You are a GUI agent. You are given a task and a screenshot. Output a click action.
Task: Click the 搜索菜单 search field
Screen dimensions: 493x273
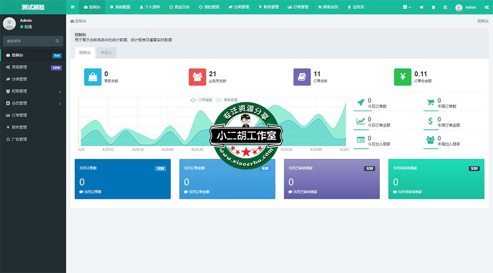coord(30,41)
